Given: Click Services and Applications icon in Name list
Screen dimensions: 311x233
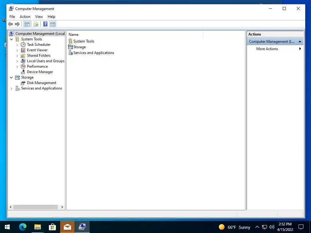Looking at the screenshot, I should point(70,53).
